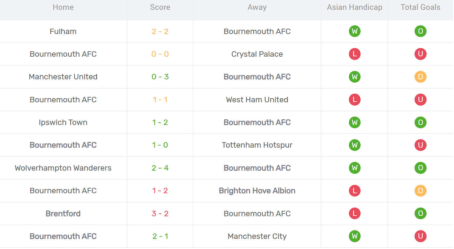Select the Total Goals column header
The image size is (454, 249).
[x=420, y=7]
